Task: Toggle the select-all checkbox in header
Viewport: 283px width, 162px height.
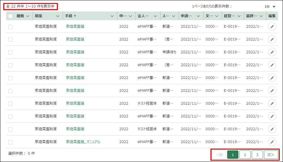Action: click(10, 16)
